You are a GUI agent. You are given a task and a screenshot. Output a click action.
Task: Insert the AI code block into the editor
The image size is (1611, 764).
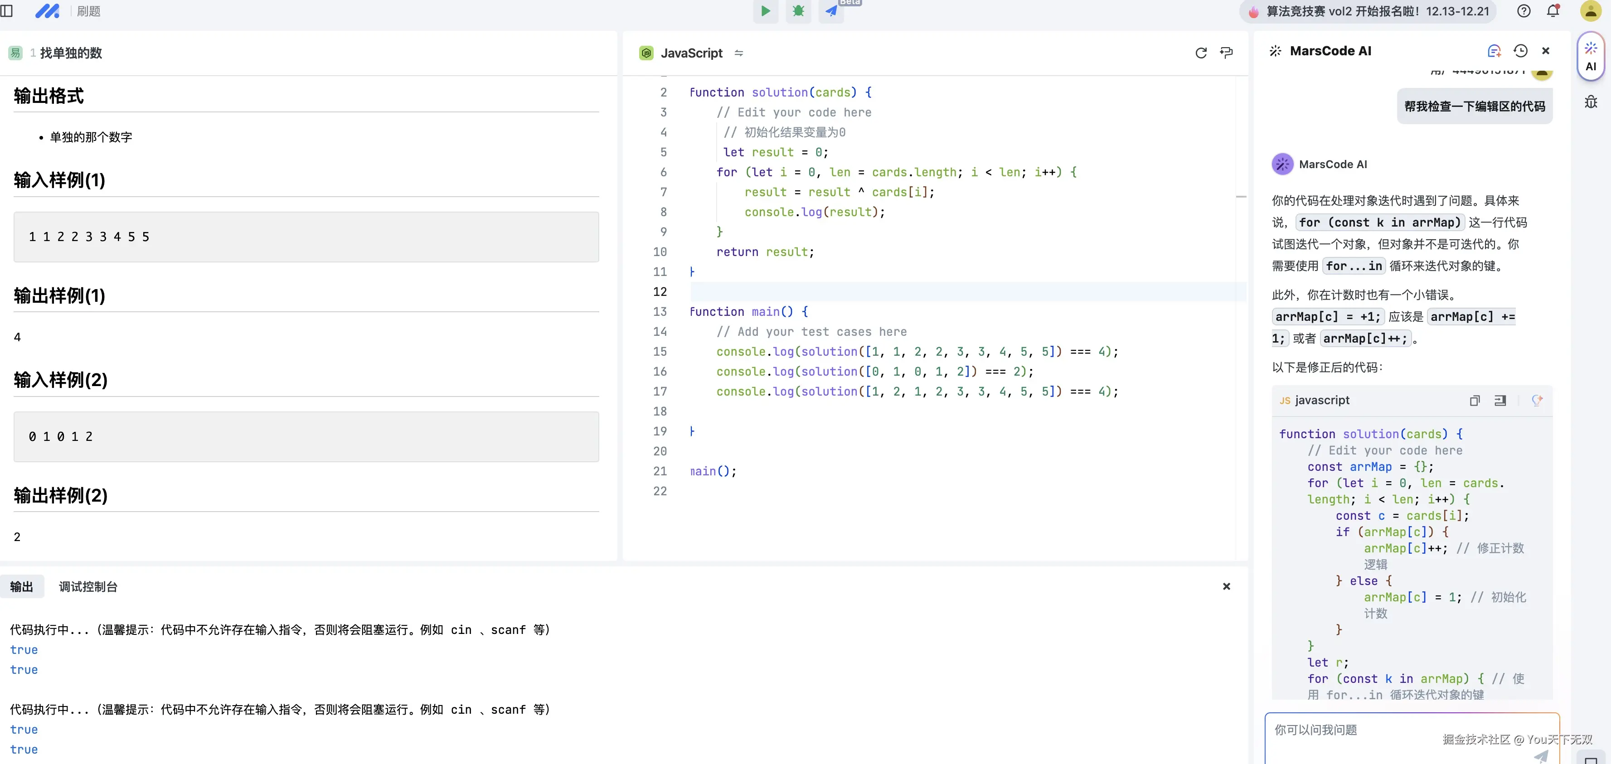pos(1499,401)
